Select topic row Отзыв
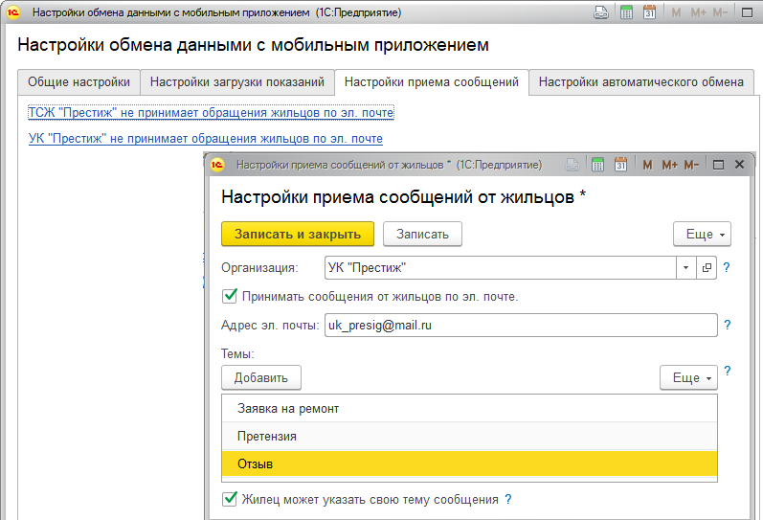Viewport: 763px width, 520px height. [470, 463]
